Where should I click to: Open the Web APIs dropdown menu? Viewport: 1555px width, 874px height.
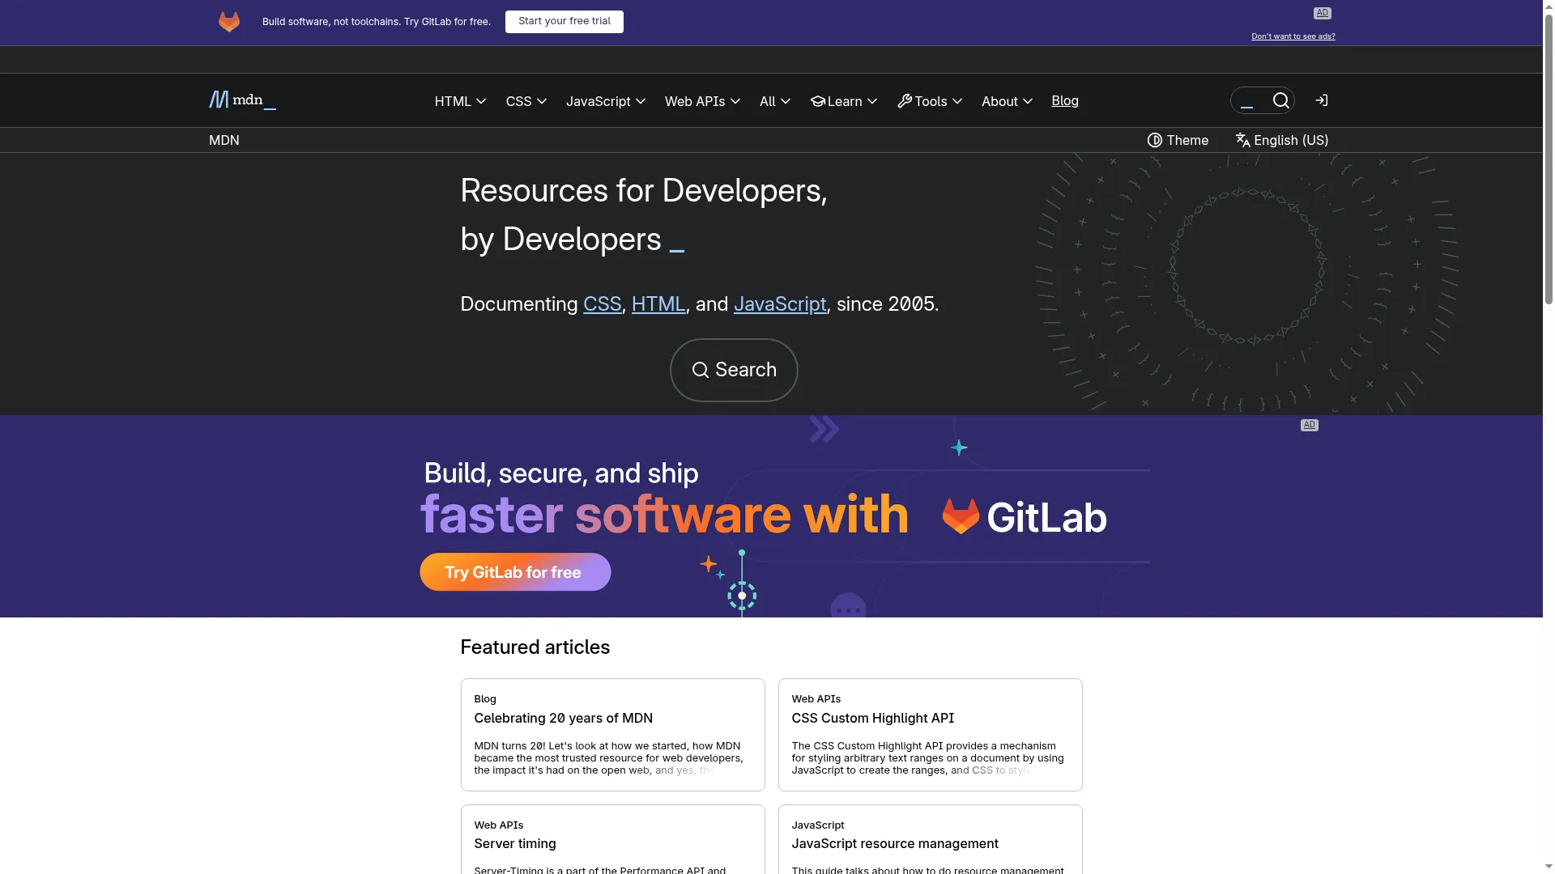[x=702, y=101]
